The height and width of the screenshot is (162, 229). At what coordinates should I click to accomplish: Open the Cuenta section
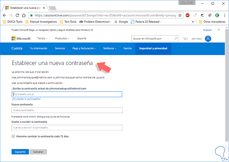pos(17,48)
